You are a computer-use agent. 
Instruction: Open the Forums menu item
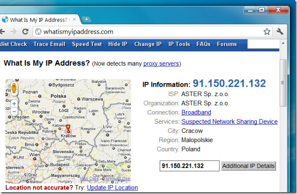coord(227,44)
